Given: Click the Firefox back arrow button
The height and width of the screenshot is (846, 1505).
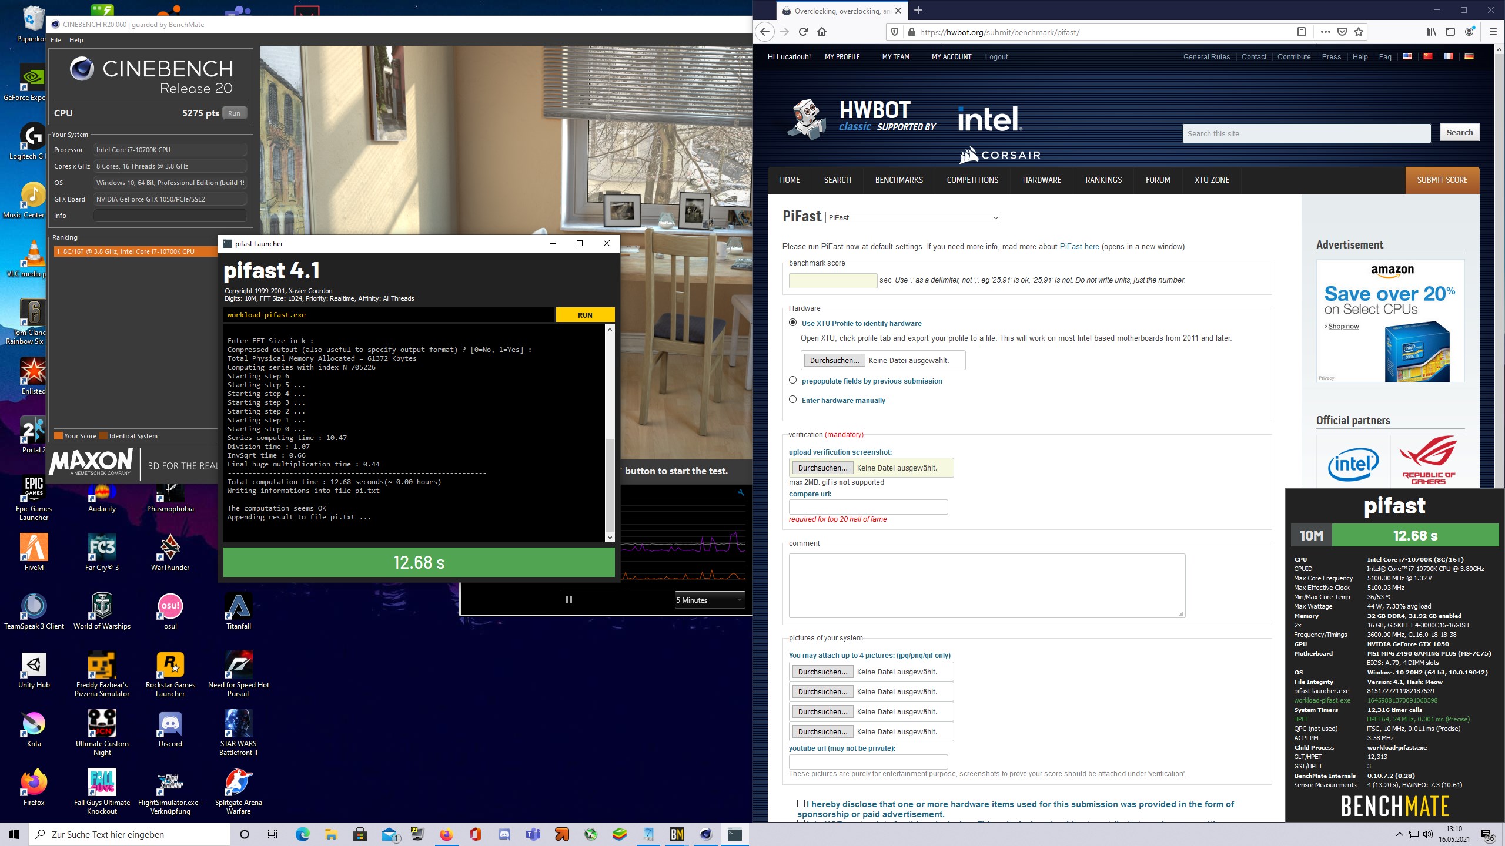Looking at the screenshot, I should [x=764, y=32].
